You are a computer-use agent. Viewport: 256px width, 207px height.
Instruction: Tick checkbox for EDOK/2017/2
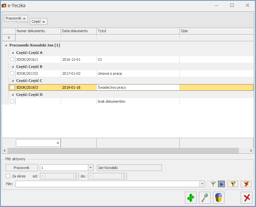(12, 73)
